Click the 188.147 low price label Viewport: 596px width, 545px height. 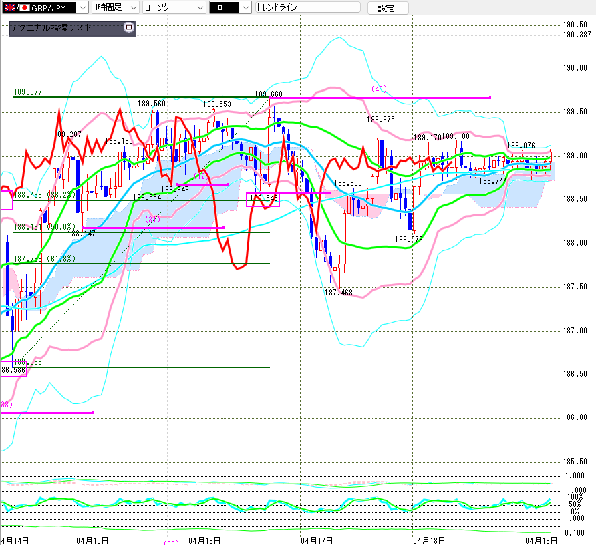pyautogui.click(x=82, y=234)
